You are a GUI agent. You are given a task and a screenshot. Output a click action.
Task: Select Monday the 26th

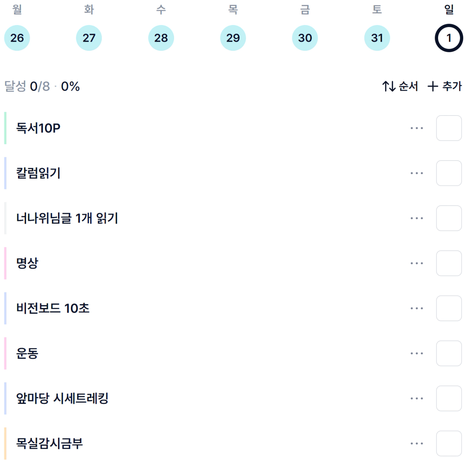[x=17, y=38]
